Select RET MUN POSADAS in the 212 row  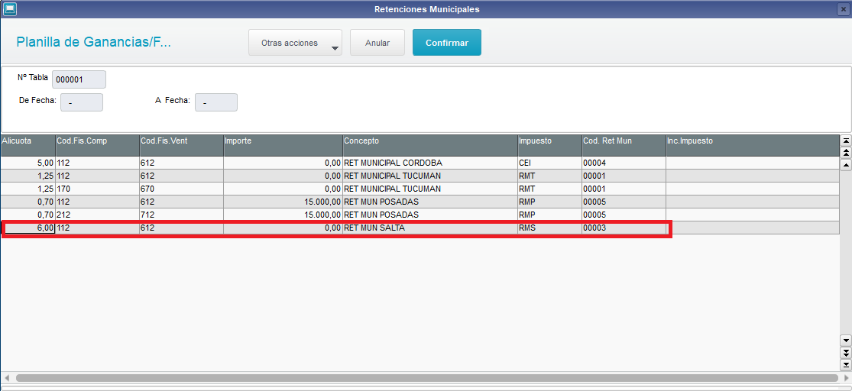point(430,215)
